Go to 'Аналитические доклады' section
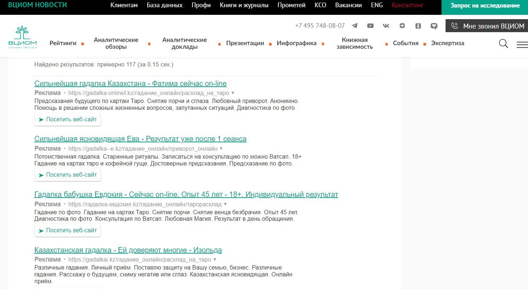This screenshot has height=289, width=528. click(x=184, y=43)
